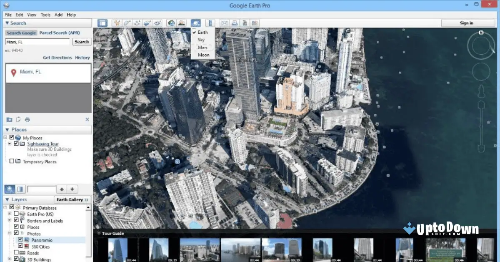Select the Add Path tool
The width and height of the screenshot is (500, 262).
point(137,23)
